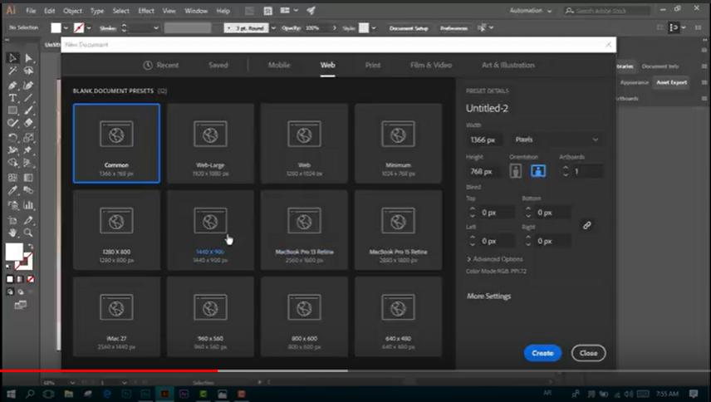The height and width of the screenshot is (402, 711).
Task: Select the Pen tool
Action: coord(12,86)
